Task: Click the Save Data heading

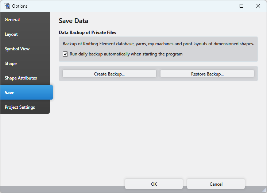Action: pyautogui.click(x=73, y=21)
